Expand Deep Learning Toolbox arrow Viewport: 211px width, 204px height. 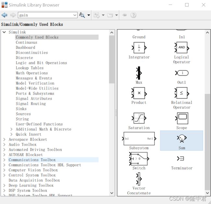click(x=4, y=186)
